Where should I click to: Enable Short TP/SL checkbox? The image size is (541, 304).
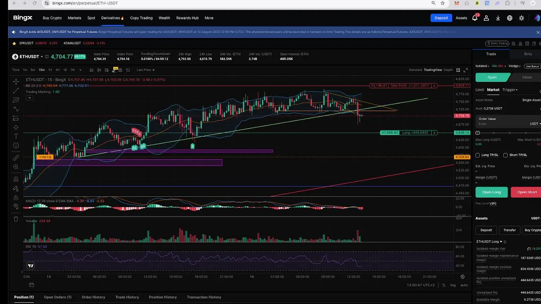pos(505,155)
